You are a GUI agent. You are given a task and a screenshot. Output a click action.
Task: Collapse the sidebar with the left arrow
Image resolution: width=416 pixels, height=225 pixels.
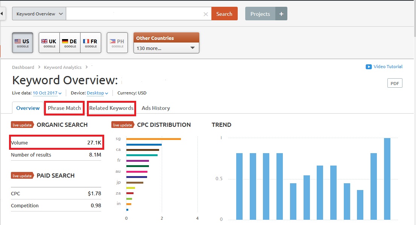[2, 14]
